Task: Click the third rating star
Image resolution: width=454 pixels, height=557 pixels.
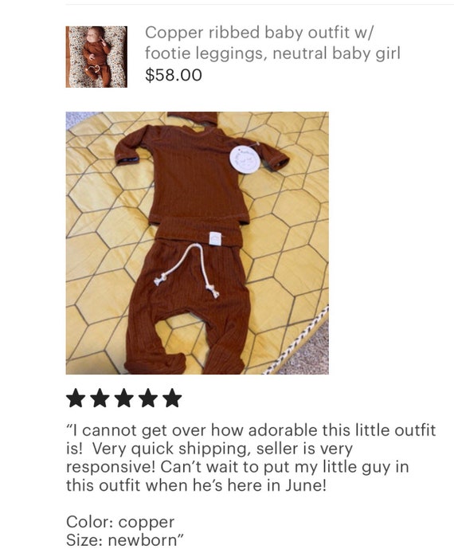Action: tap(124, 398)
